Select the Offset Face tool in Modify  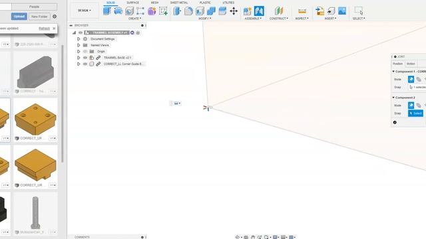[222, 11]
